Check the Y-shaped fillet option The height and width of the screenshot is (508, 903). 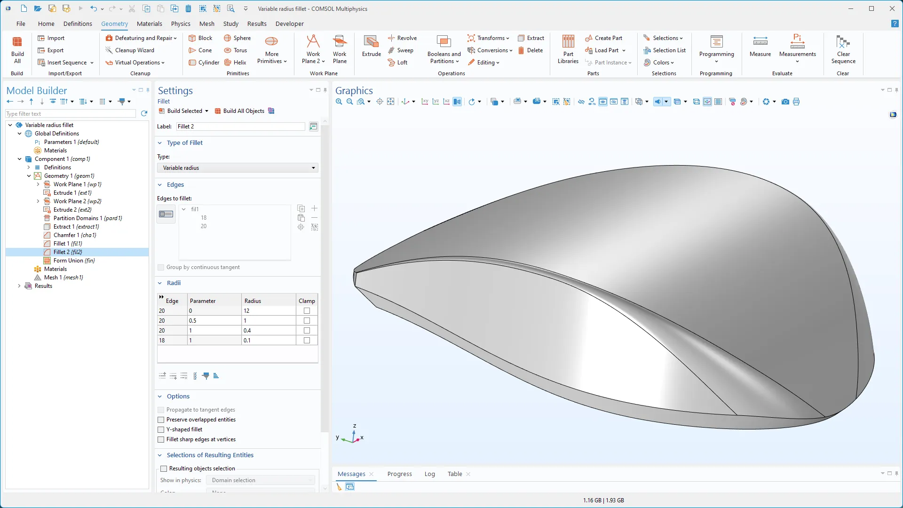161,429
